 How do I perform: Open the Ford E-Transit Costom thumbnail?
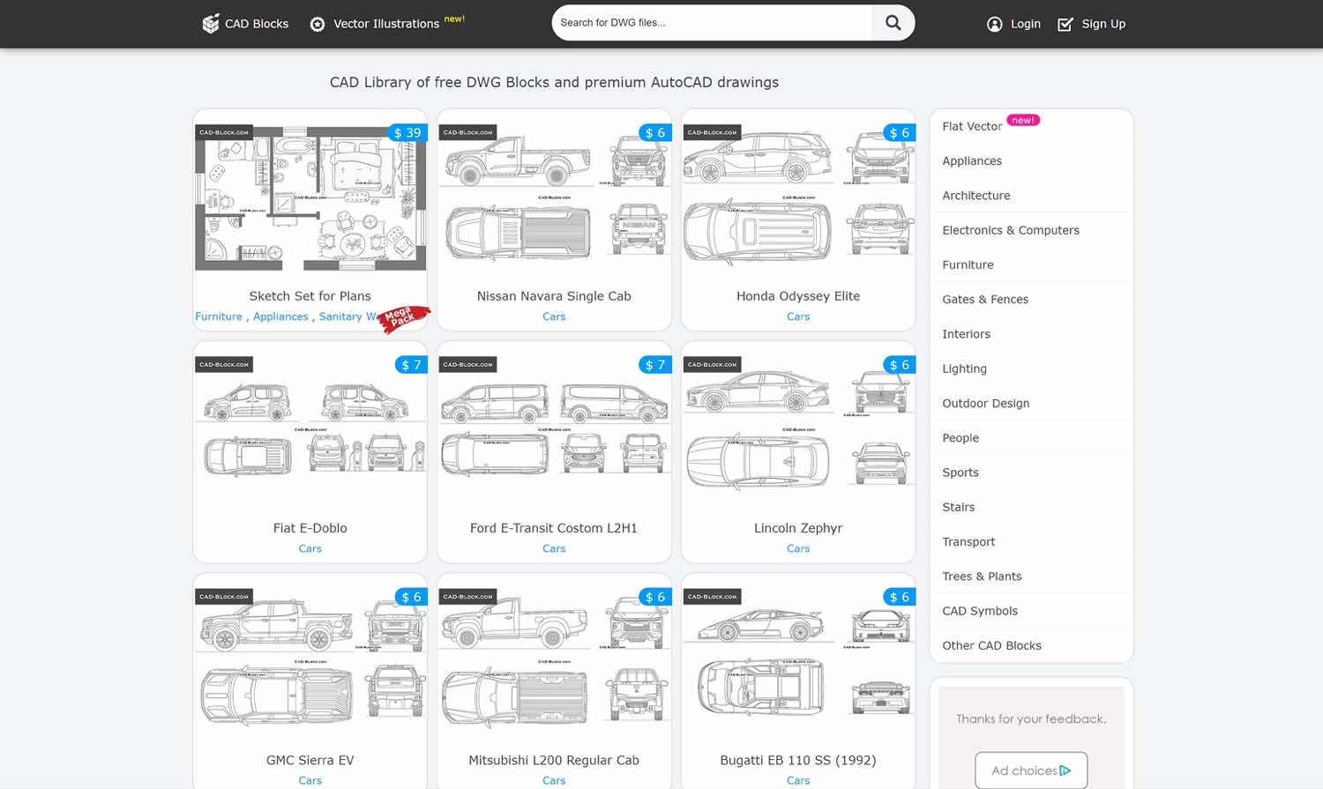point(554,429)
